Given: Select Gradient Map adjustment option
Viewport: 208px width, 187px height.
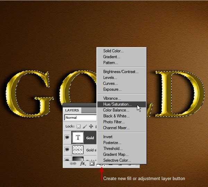Looking at the screenshot, I should click(116, 154).
